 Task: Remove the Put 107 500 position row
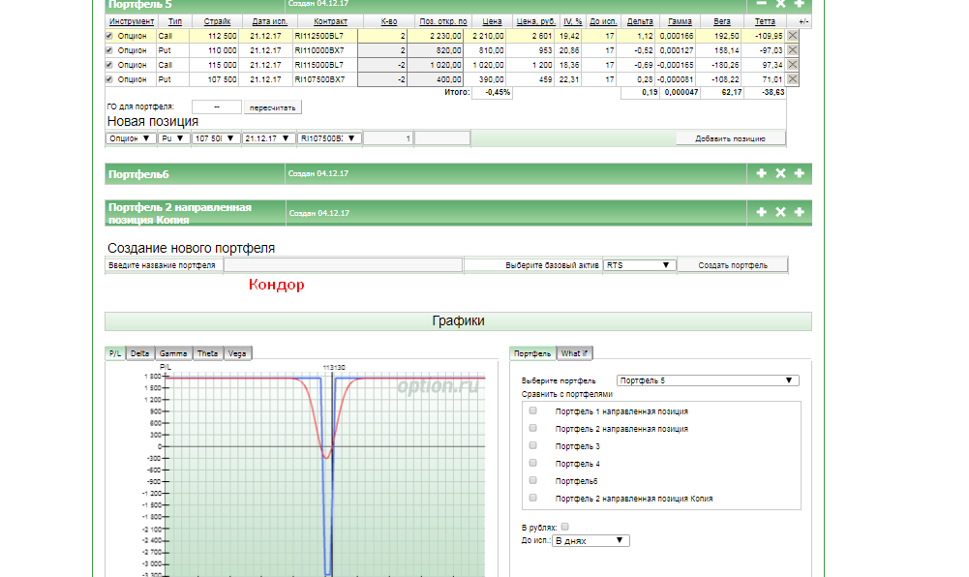[x=793, y=79]
